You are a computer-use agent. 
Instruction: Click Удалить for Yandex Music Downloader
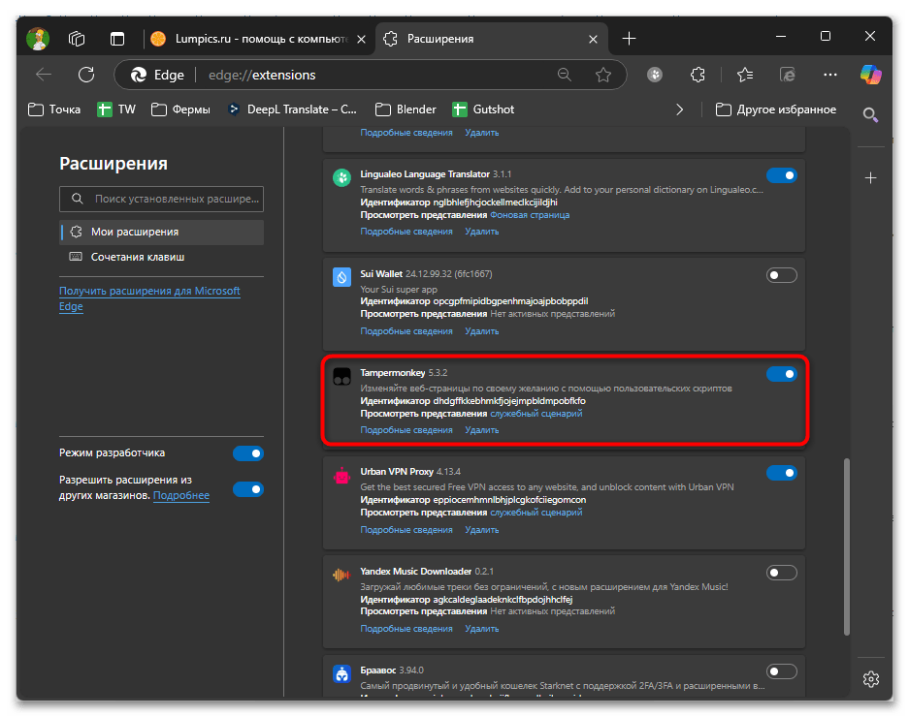coord(482,629)
